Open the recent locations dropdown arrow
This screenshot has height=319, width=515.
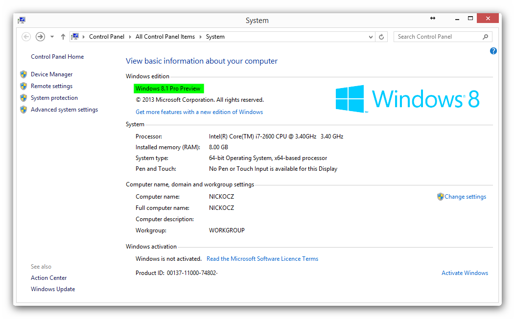(52, 37)
